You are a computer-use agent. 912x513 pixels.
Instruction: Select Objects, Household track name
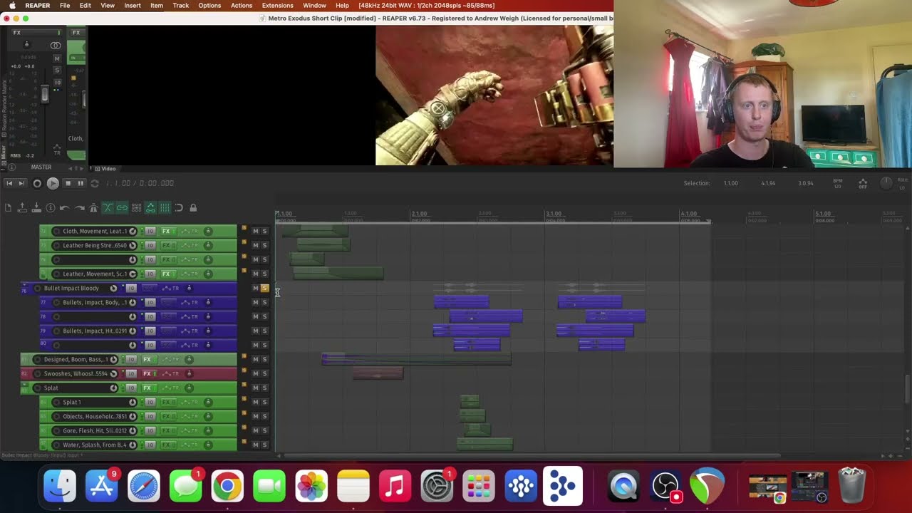point(94,416)
